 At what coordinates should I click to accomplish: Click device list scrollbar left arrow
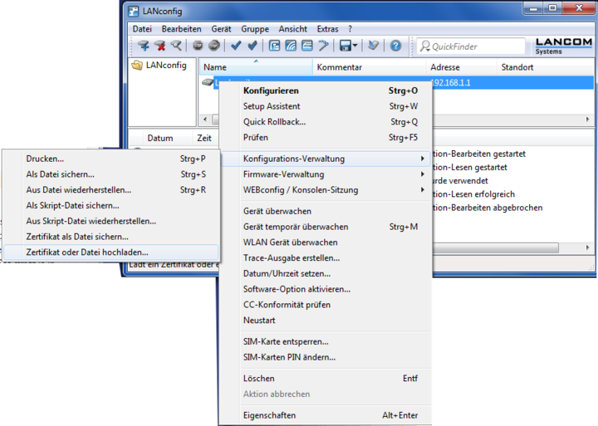(x=205, y=120)
